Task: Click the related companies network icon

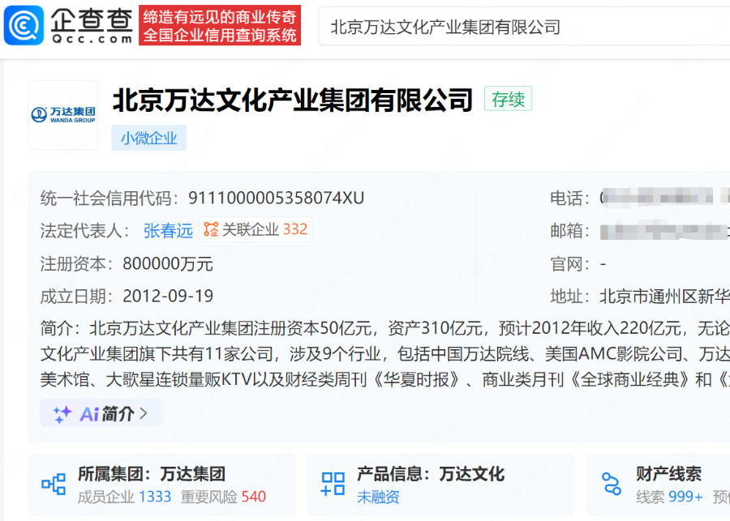Action: (x=211, y=229)
